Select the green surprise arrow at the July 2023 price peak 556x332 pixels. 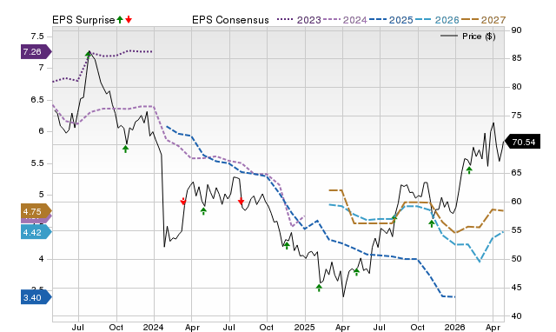click(89, 54)
